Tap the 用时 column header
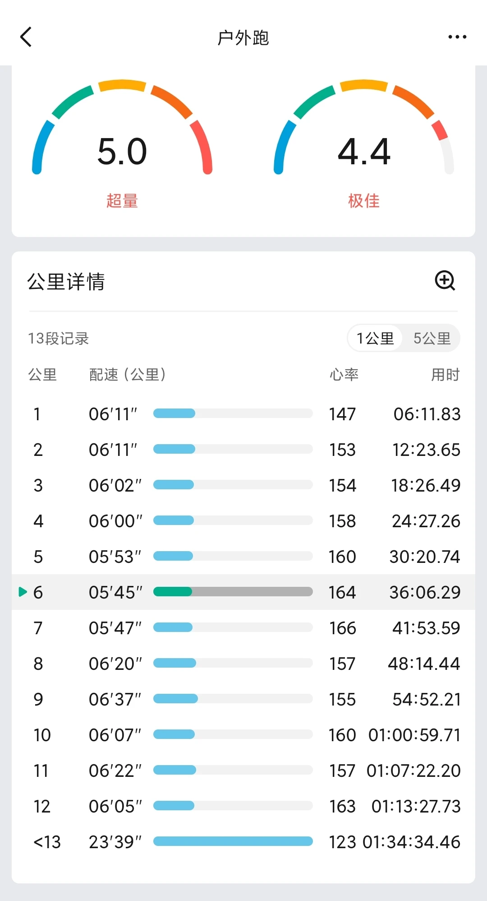 coord(445,375)
